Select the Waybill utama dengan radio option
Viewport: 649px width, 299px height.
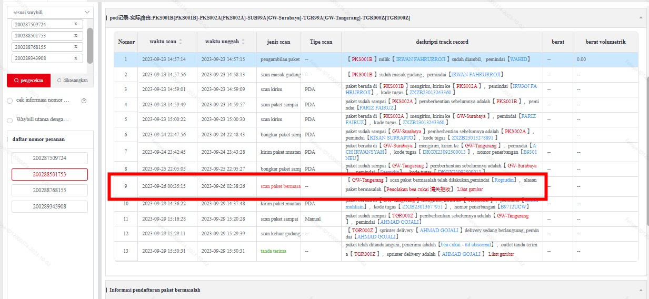9,120
